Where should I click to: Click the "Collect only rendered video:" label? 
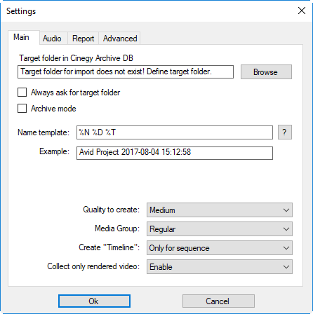click(x=93, y=266)
